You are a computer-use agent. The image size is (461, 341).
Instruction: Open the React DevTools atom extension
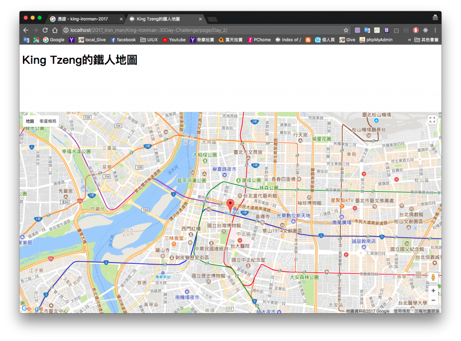pyautogui.click(x=425, y=30)
